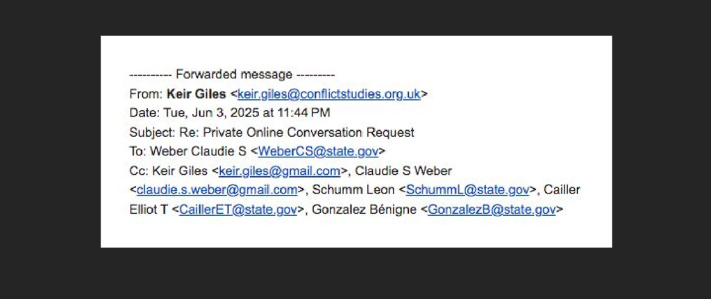Image resolution: width=711 pixels, height=299 pixels.
Task: Select the bold sender name Keir Giles
Action: tap(196, 94)
